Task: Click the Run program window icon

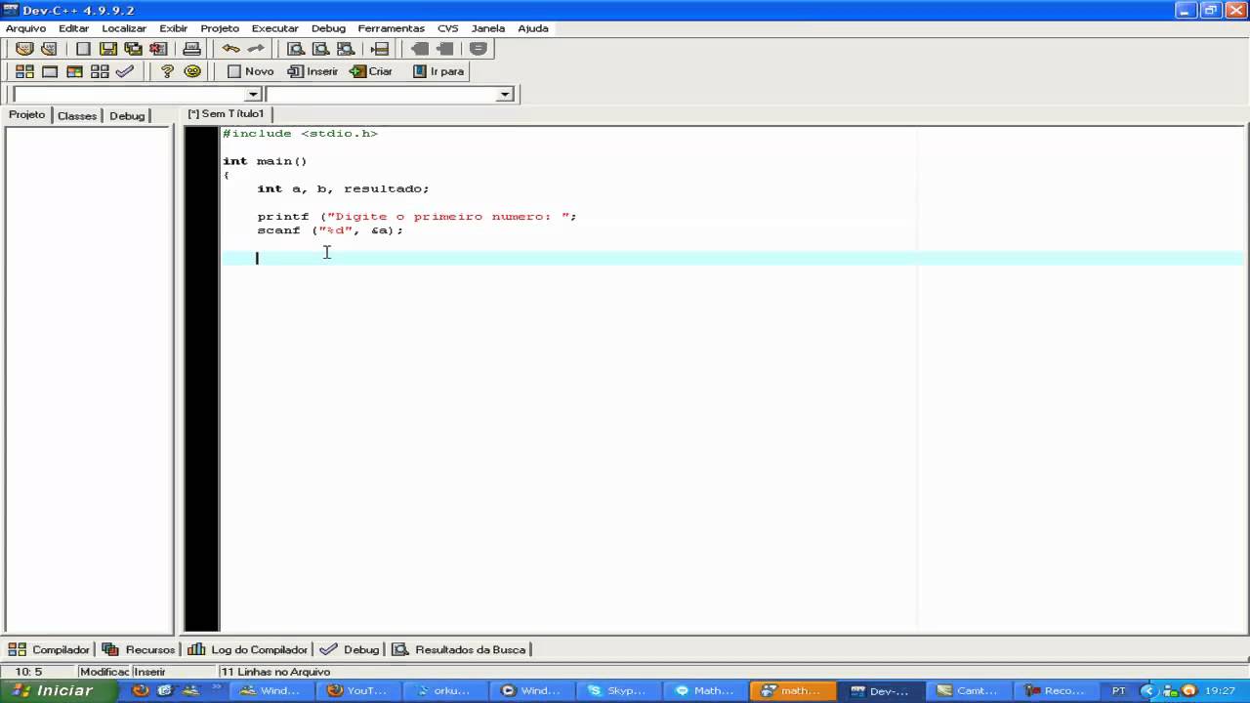Action: (x=50, y=71)
